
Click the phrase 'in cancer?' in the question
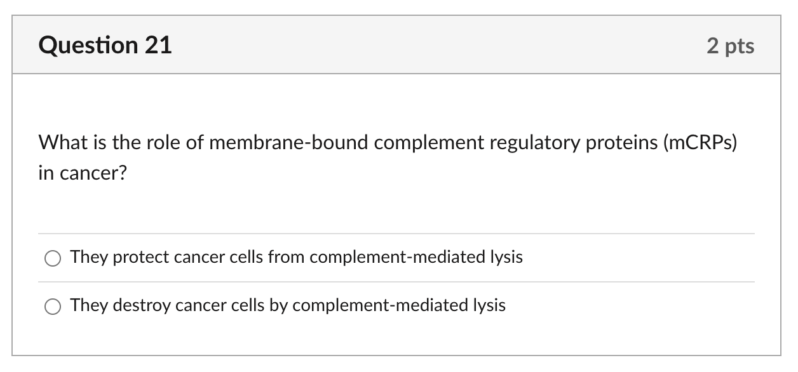pos(81,171)
